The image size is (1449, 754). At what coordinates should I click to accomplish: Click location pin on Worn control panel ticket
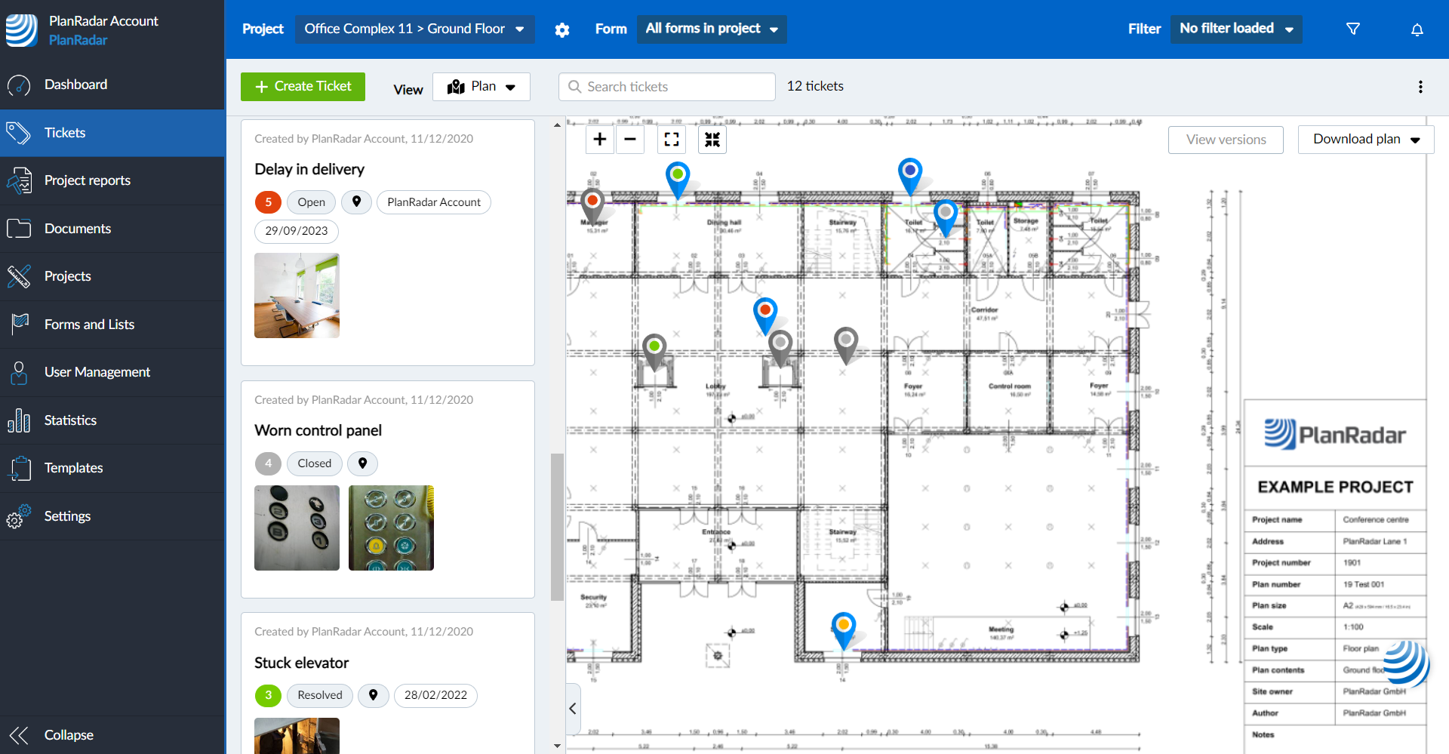tap(363, 463)
